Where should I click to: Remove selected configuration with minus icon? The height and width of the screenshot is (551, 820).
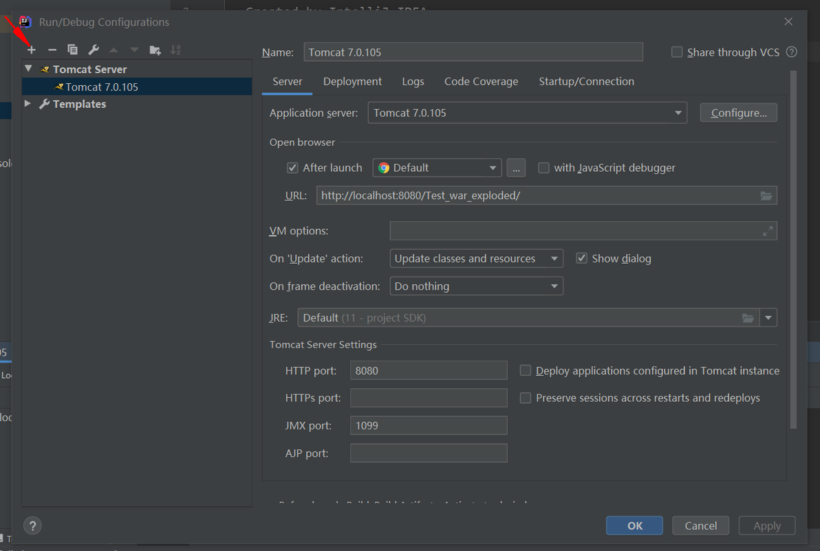coord(52,49)
